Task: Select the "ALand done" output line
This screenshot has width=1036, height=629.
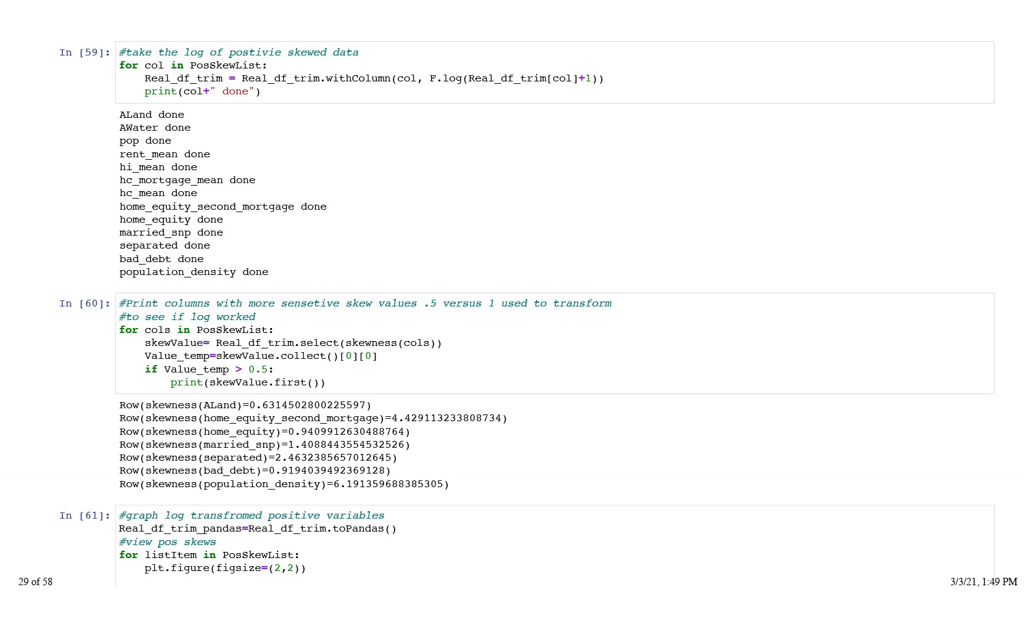Action: (x=152, y=115)
